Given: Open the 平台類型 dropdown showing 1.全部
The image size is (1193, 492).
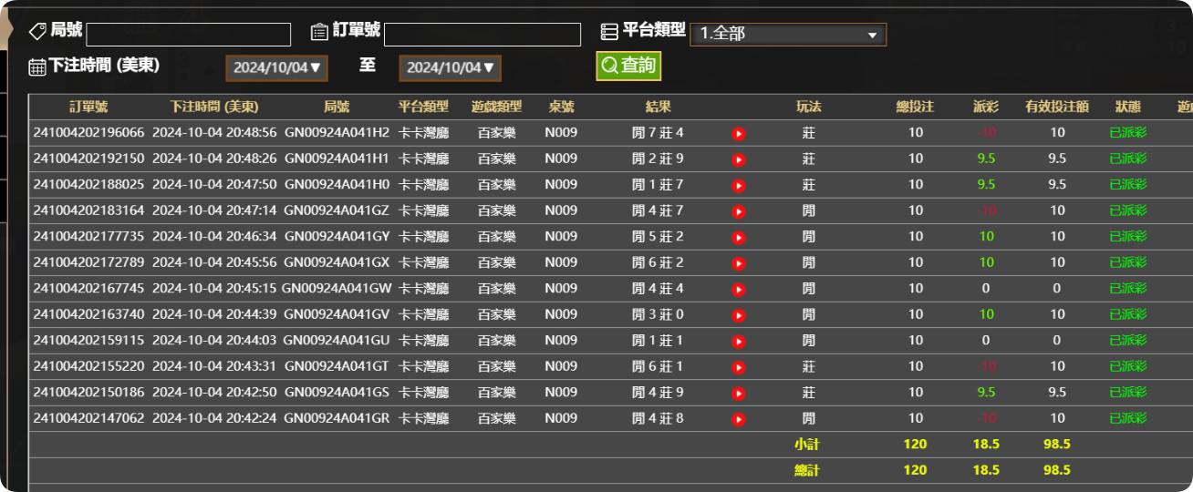Looking at the screenshot, I should point(788,35).
